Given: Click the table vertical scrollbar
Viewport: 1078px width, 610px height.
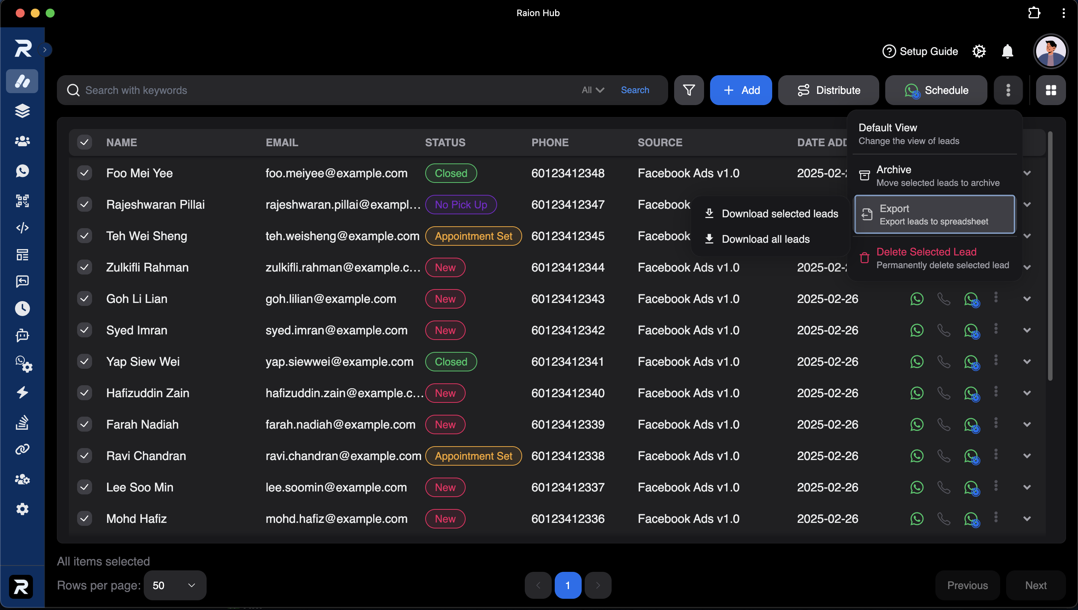Looking at the screenshot, I should (1050, 257).
